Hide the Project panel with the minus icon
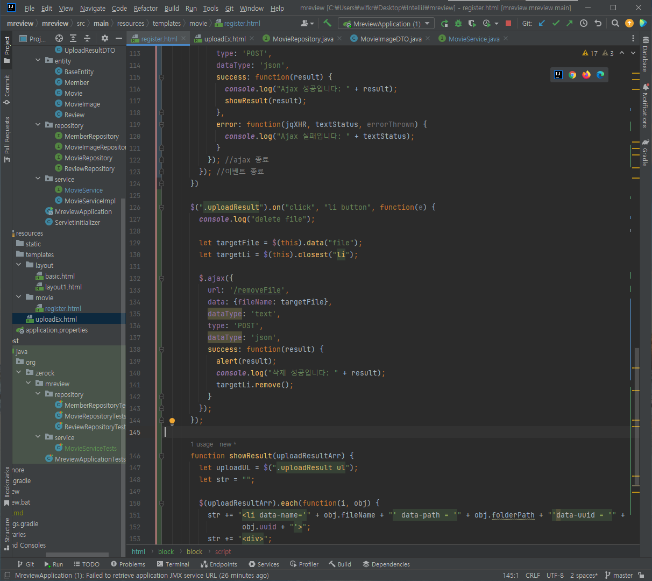Image resolution: width=652 pixels, height=581 pixels. pyautogui.click(x=119, y=38)
